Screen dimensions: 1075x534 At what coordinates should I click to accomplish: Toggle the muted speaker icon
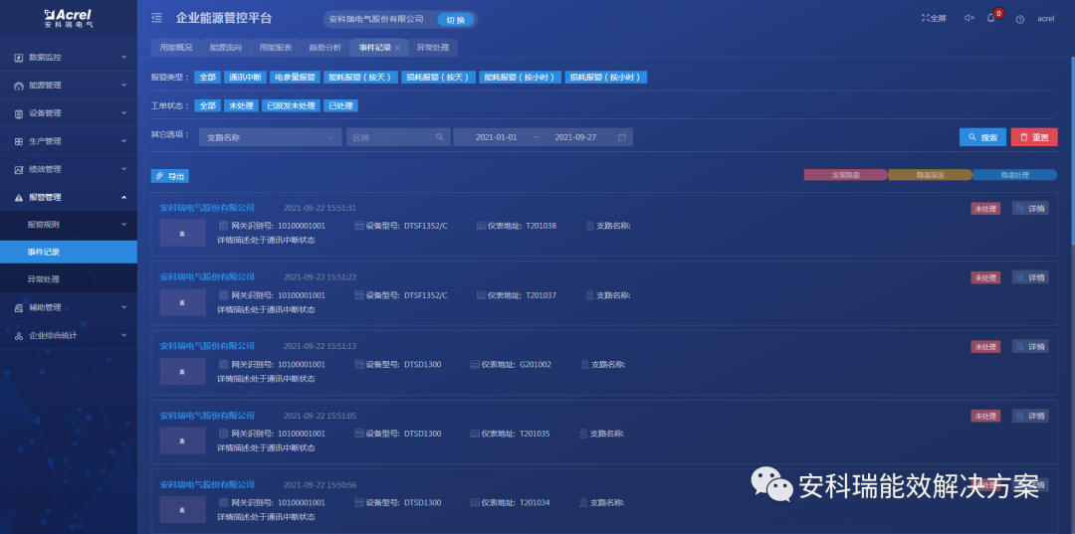pyautogui.click(x=969, y=19)
